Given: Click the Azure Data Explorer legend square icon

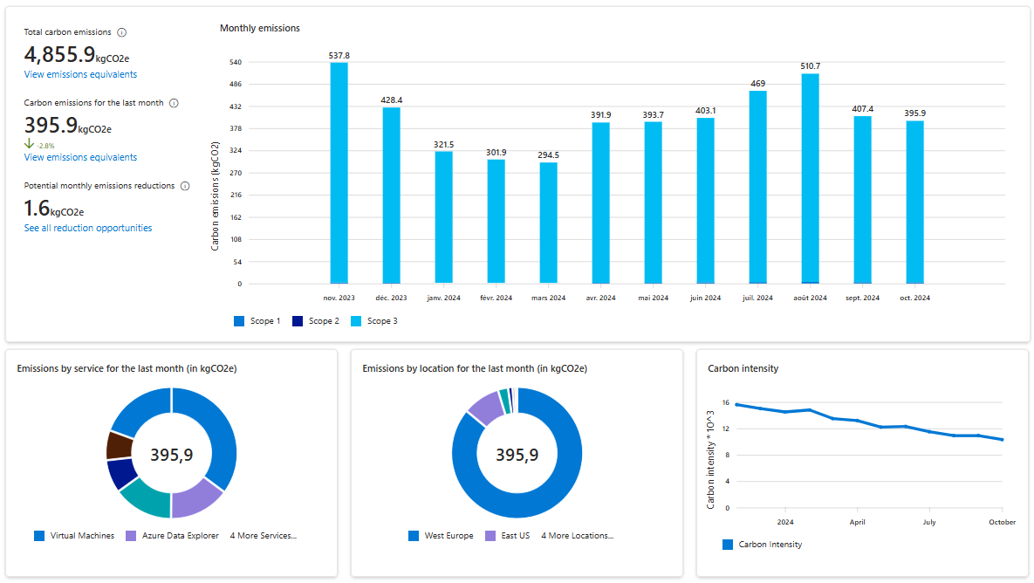Looking at the screenshot, I should tap(132, 536).
